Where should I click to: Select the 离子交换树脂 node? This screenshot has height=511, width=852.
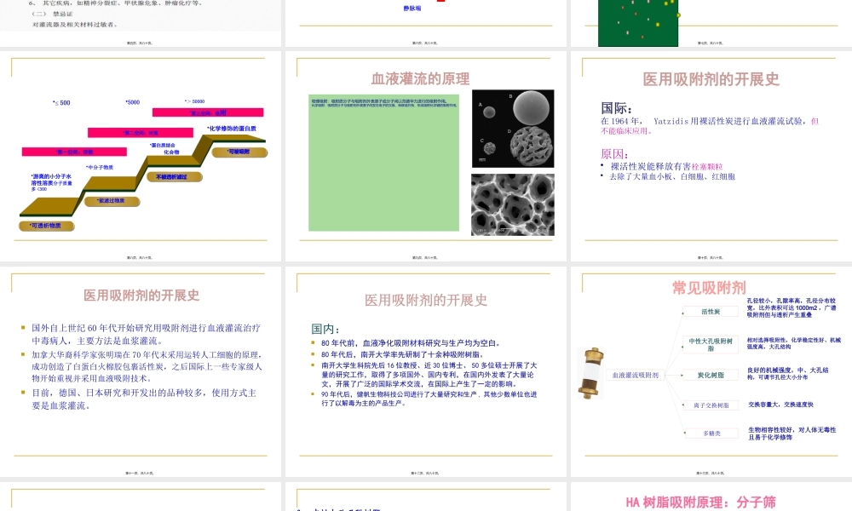(x=712, y=404)
